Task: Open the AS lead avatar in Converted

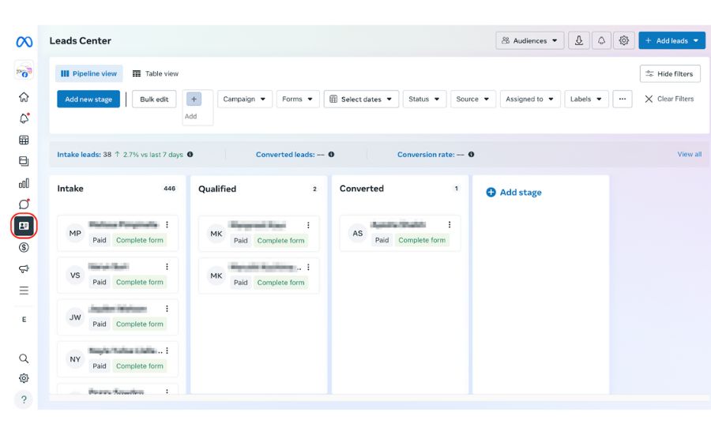Action: click(357, 233)
